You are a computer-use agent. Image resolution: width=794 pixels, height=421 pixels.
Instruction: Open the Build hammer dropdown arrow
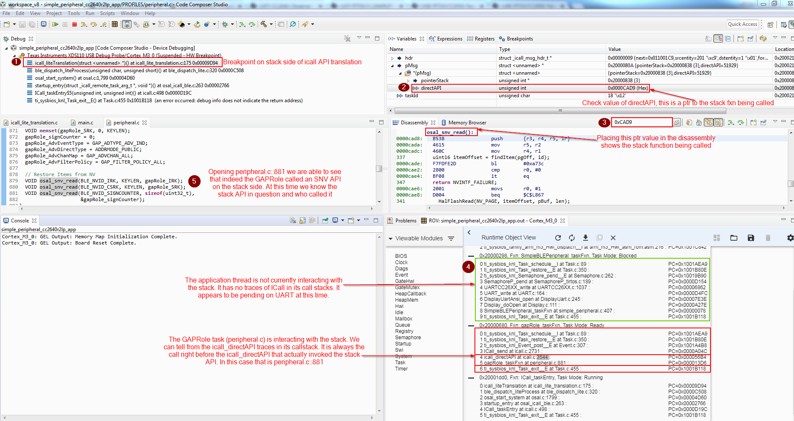coord(271,25)
